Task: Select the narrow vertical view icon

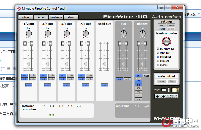Action: (169, 90)
